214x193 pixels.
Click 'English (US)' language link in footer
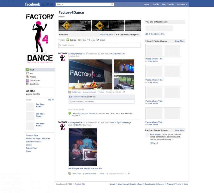click(80, 184)
